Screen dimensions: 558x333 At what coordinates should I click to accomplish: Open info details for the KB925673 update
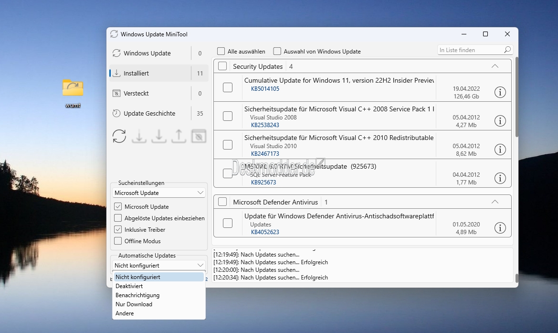click(x=500, y=178)
